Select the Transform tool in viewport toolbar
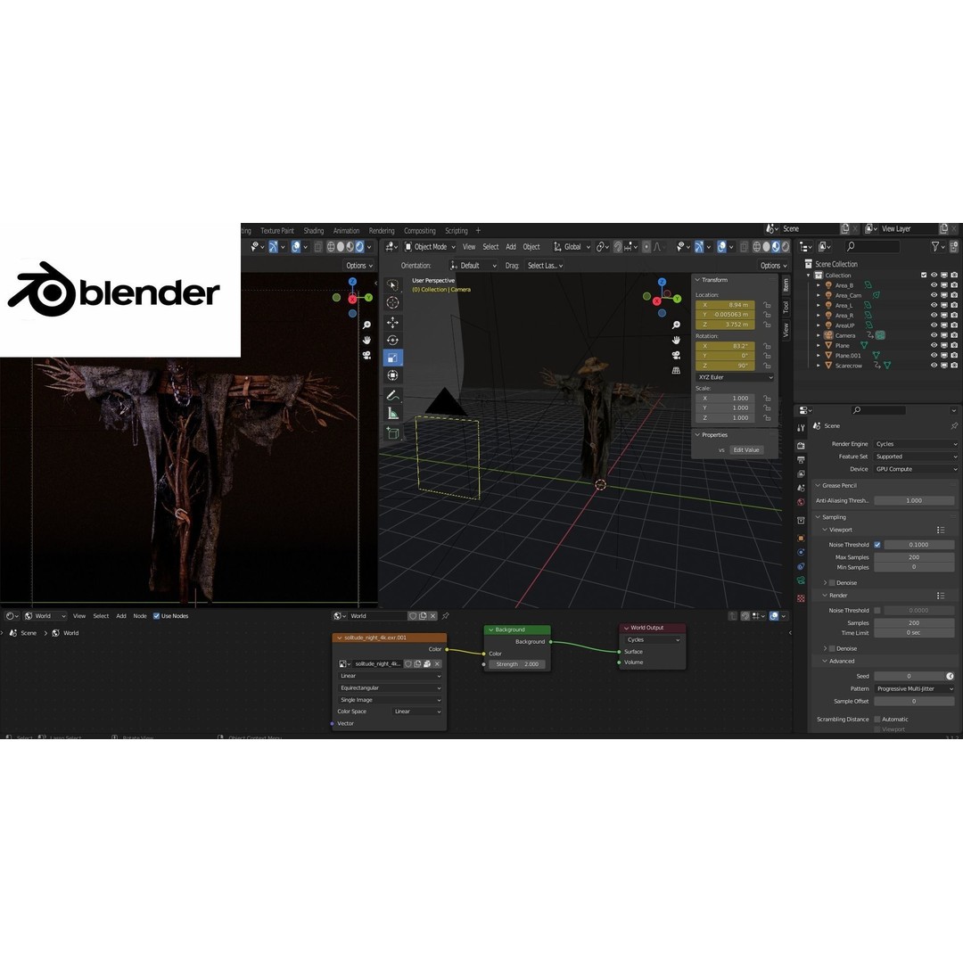963x963 pixels. (x=393, y=376)
